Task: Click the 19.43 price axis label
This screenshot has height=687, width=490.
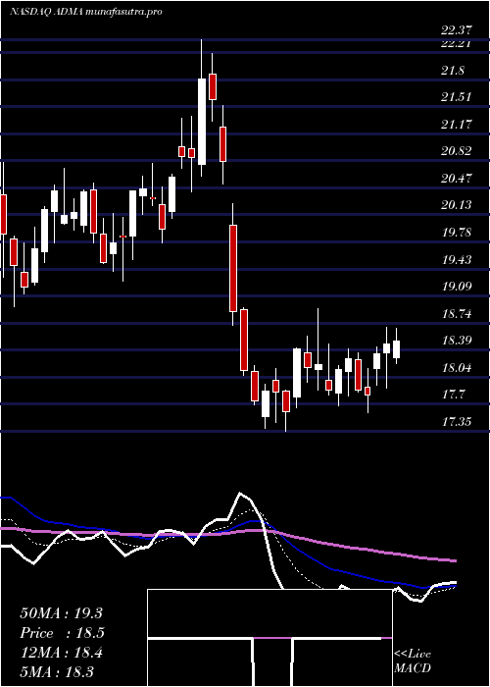Action: [x=457, y=260]
